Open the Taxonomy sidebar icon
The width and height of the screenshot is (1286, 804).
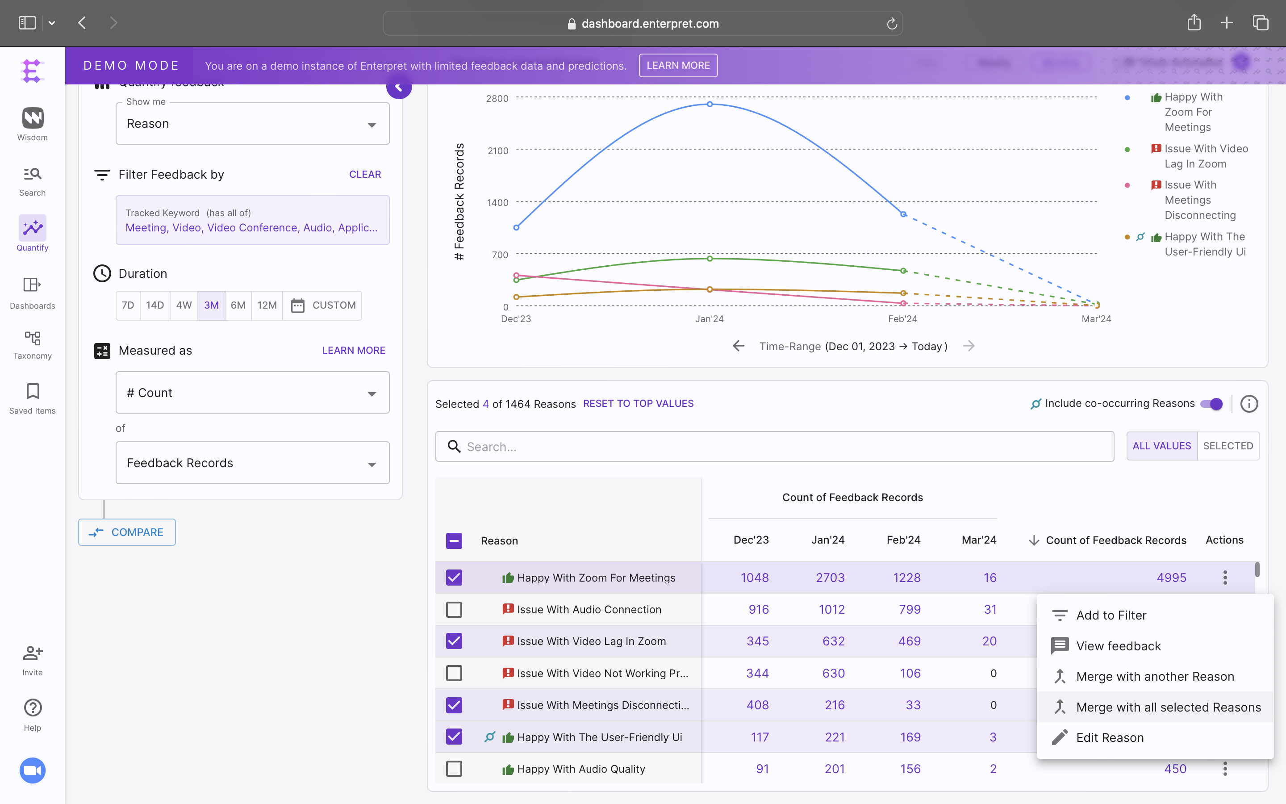click(33, 338)
